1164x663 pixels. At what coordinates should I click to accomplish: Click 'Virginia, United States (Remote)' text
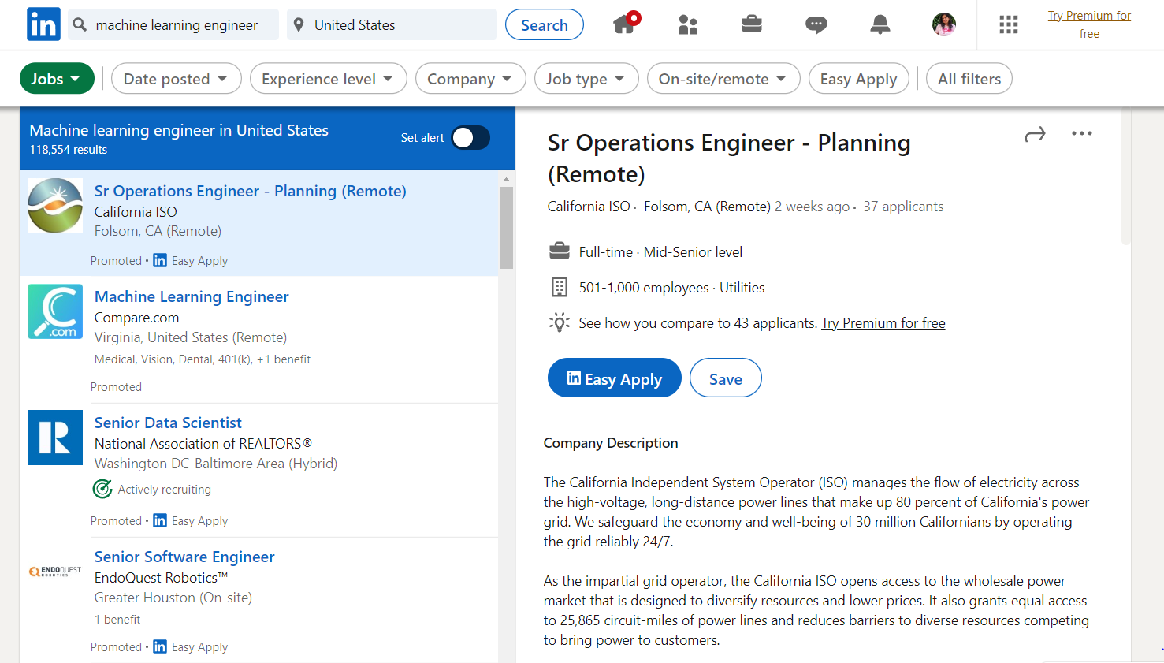coord(191,337)
